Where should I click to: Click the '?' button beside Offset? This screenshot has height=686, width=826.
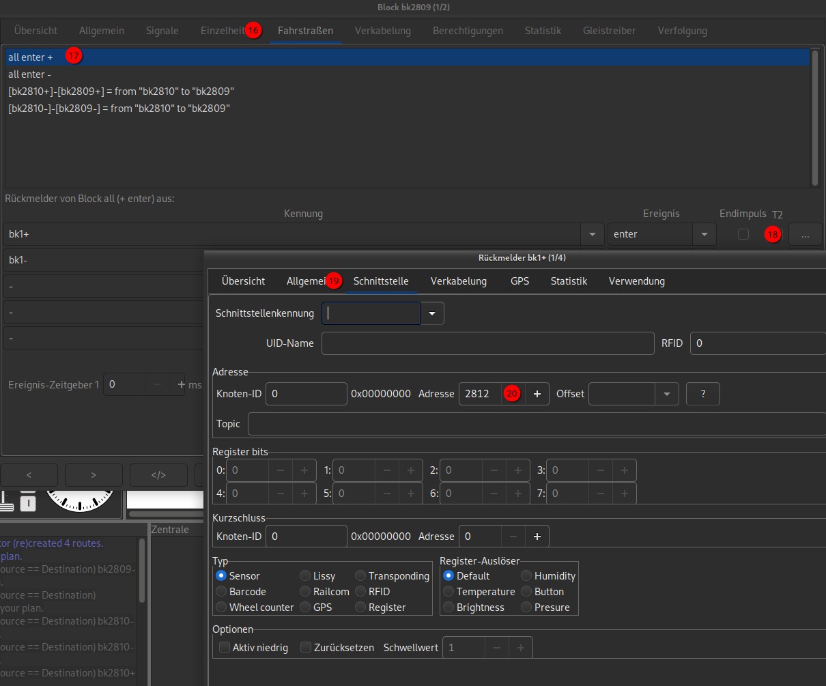point(702,394)
